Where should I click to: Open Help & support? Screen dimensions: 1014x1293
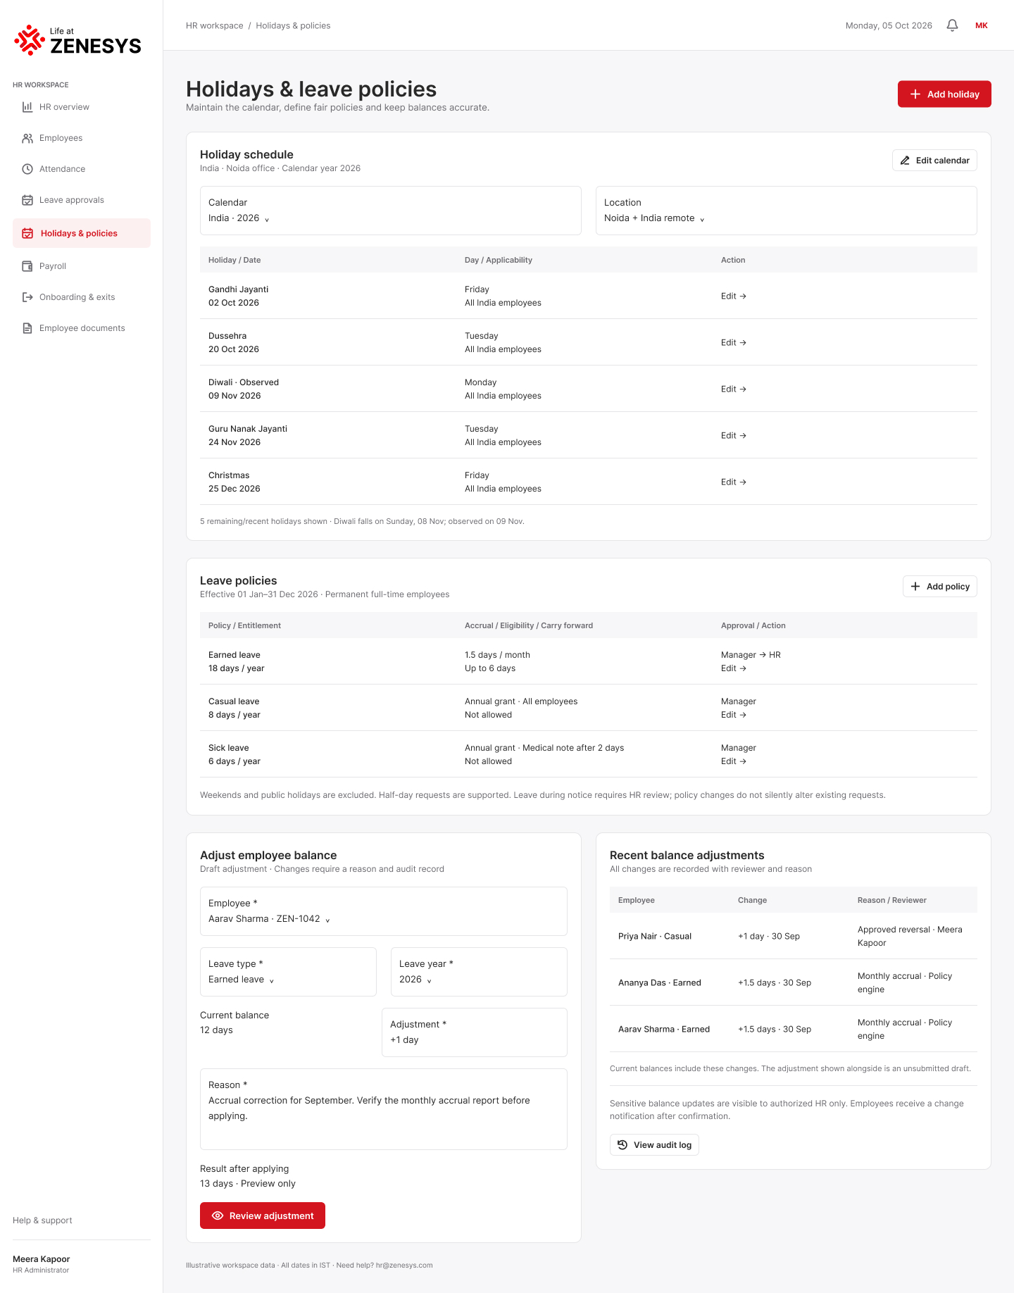coord(42,1220)
